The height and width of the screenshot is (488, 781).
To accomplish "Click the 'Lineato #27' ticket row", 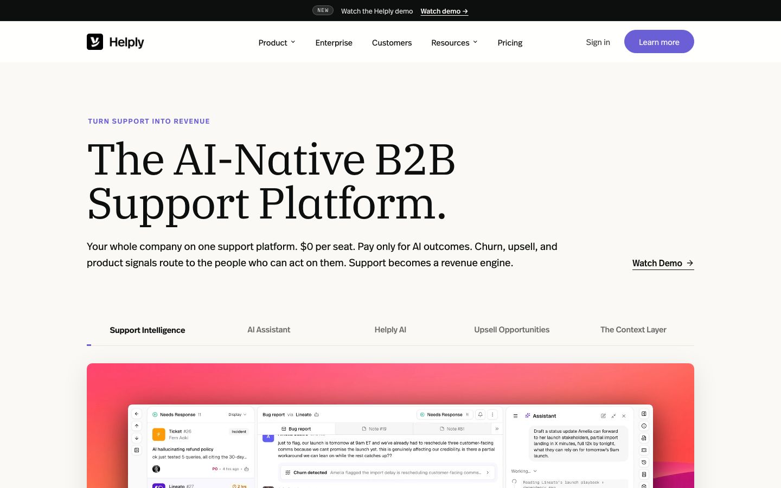I will 201,483.
